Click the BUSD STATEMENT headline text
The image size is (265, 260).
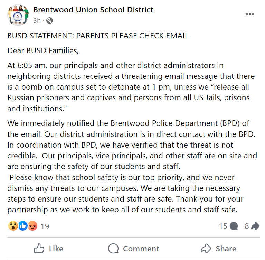point(98,36)
